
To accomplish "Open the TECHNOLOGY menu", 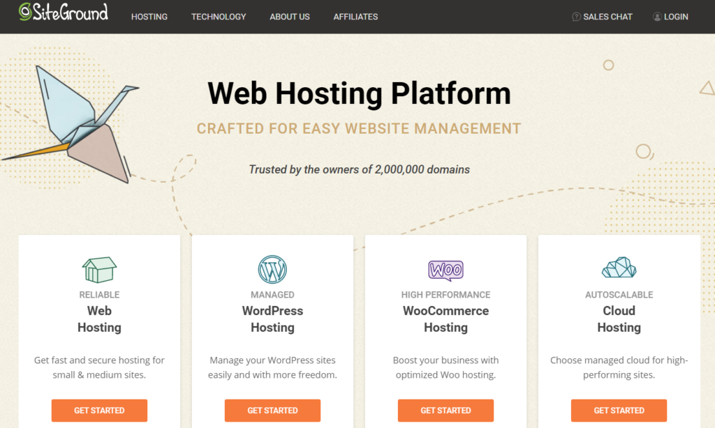I will (218, 17).
